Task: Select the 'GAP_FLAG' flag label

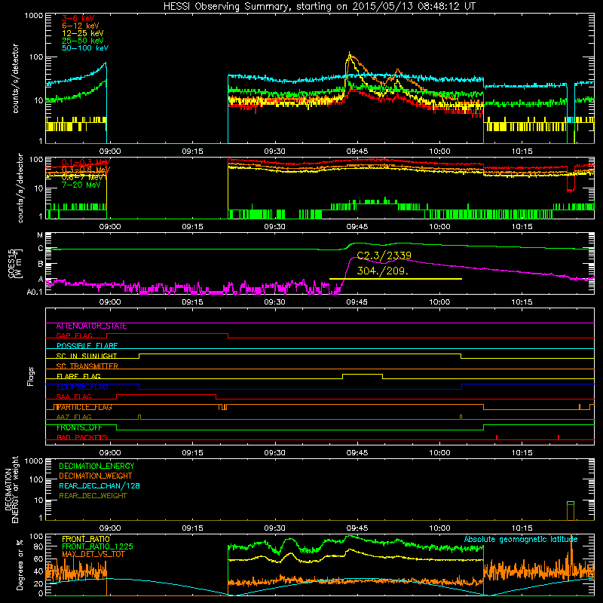Action: point(75,335)
